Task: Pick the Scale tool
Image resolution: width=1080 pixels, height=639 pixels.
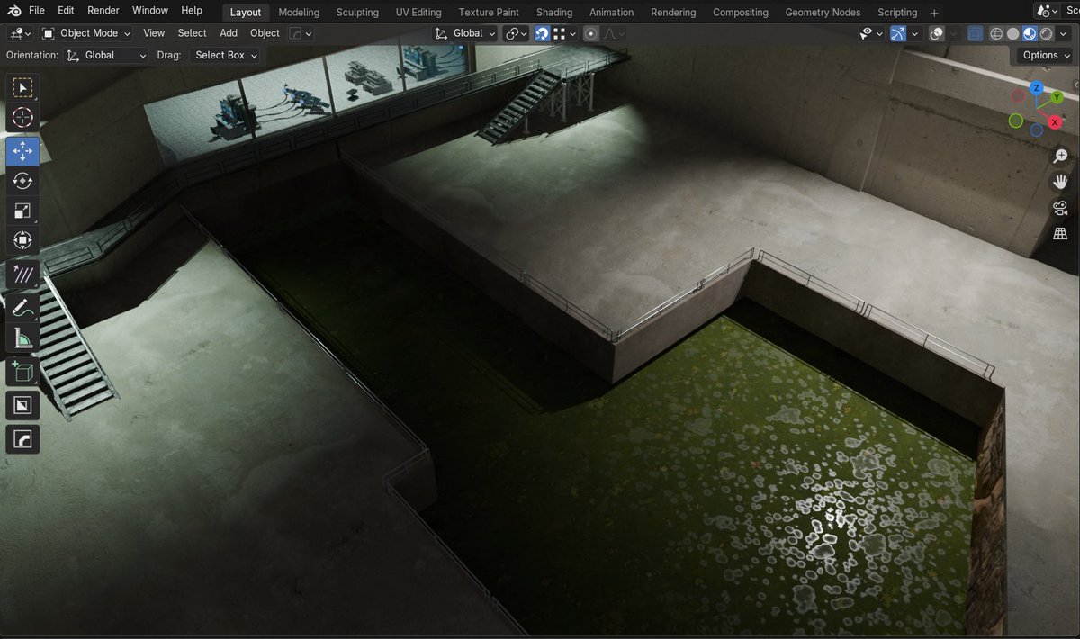Action: point(22,211)
